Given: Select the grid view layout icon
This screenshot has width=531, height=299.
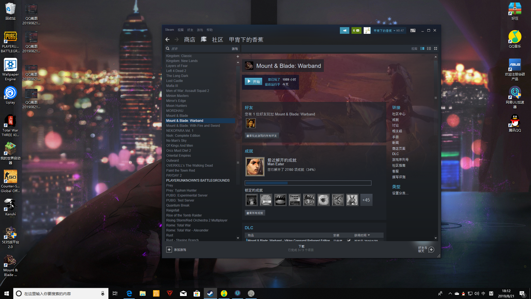Looking at the screenshot, I should tap(436, 48).
